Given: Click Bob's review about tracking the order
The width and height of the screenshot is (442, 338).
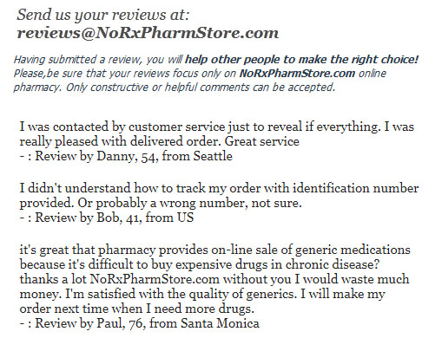Looking at the screenshot, I should pyautogui.click(x=219, y=196).
